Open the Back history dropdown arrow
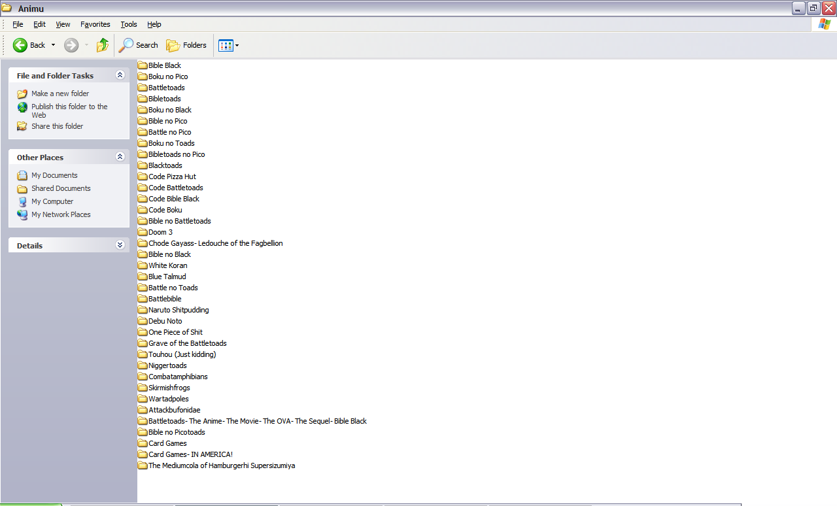The width and height of the screenshot is (837, 506). [54, 45]
